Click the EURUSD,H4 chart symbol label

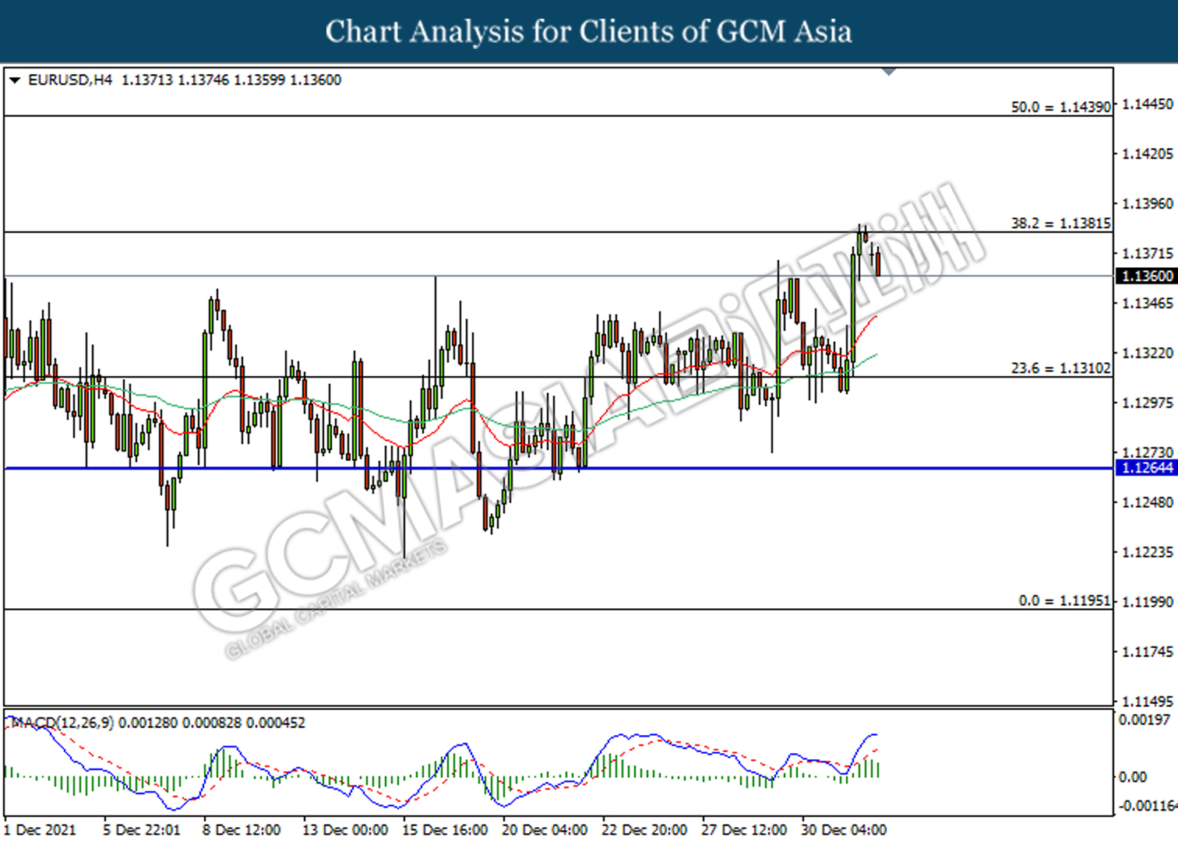(70, 80)
